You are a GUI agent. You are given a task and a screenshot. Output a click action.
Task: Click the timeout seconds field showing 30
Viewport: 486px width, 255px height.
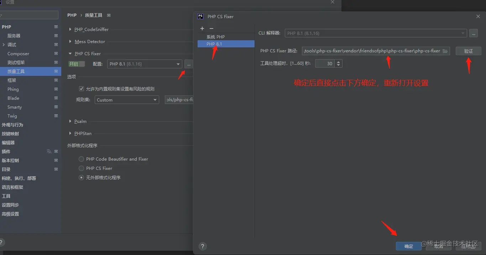coord(325,63)
